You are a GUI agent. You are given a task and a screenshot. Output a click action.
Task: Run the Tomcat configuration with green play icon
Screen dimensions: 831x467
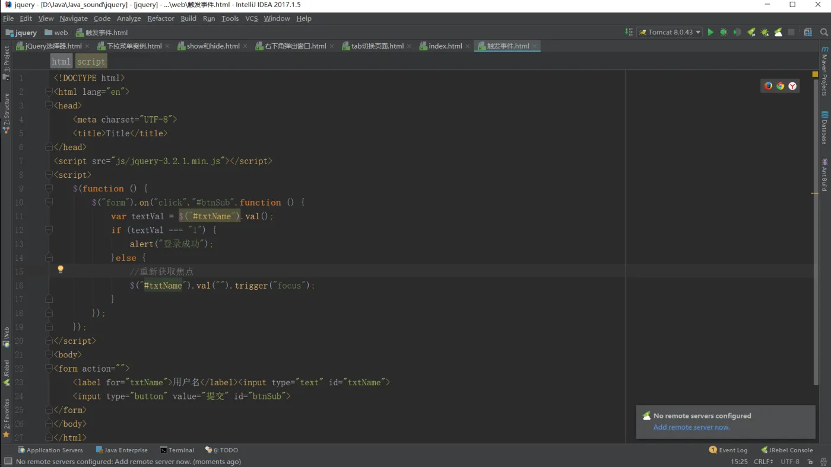click(x=711, y=33)
